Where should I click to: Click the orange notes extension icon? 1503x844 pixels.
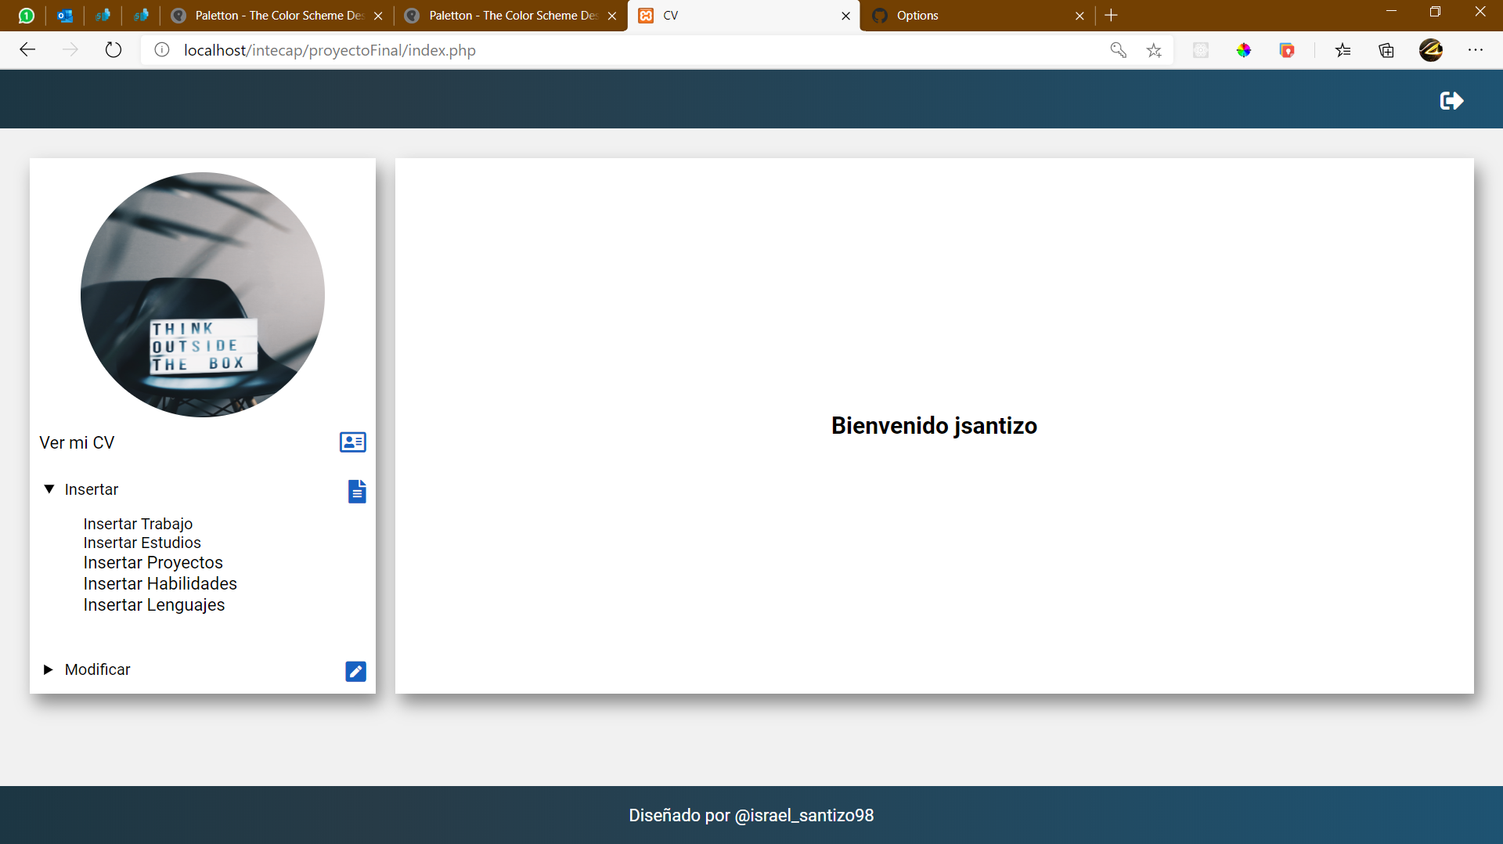point(1287,50)
